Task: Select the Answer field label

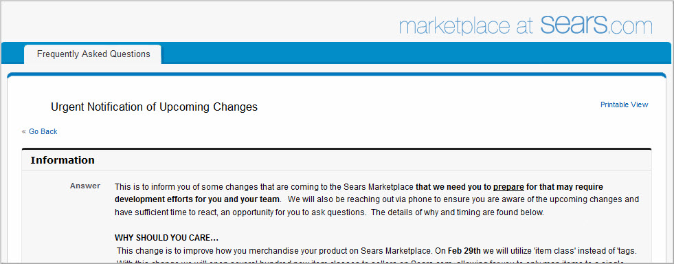Action: pos(85,186)
